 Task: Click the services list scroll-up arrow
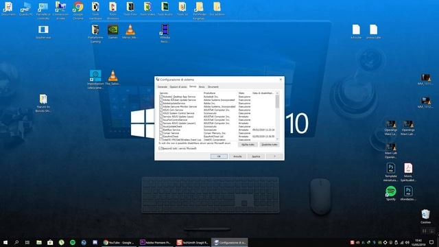277,93
